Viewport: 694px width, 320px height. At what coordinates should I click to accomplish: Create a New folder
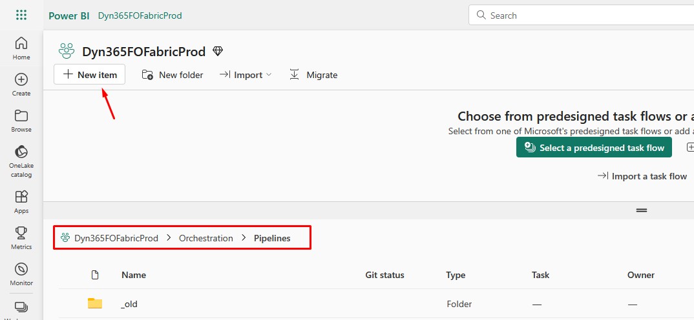coord(173,75)
